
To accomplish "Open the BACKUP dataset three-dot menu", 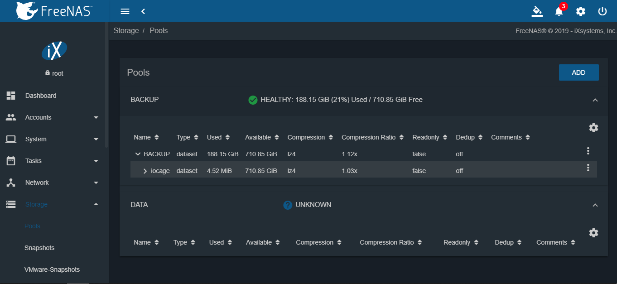I will (x=588, y=151).
